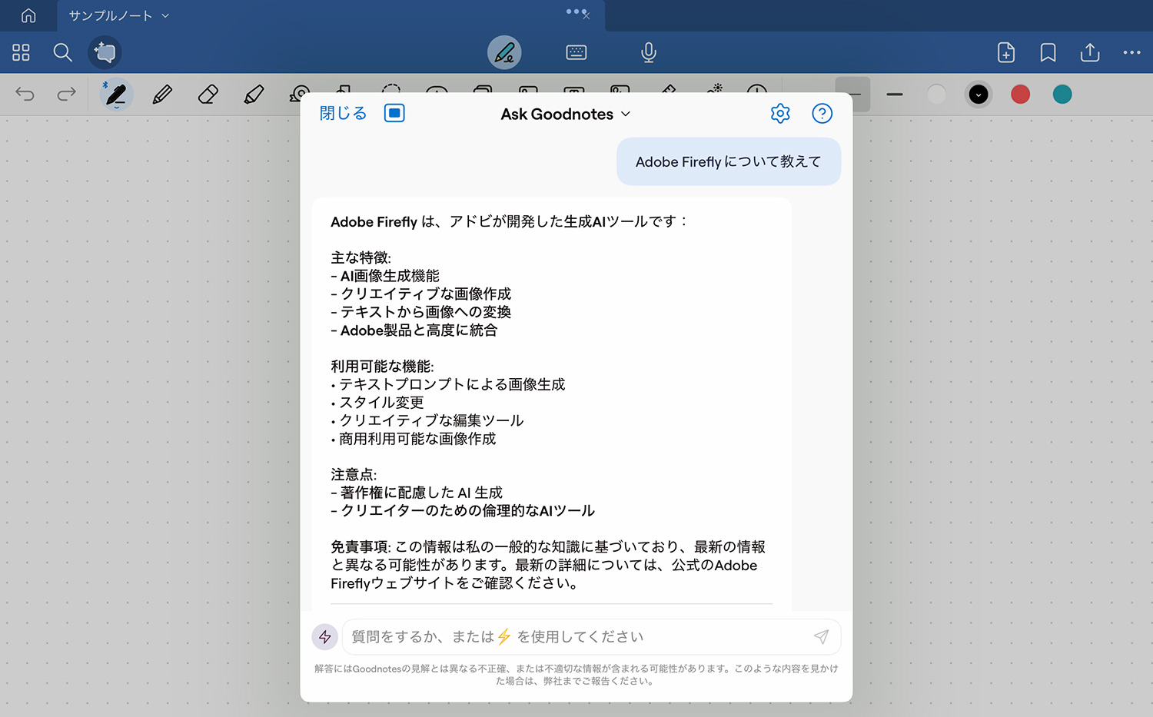Select the pencil tool
This screenshot has width=1153, height=717.
coord(162,95)
